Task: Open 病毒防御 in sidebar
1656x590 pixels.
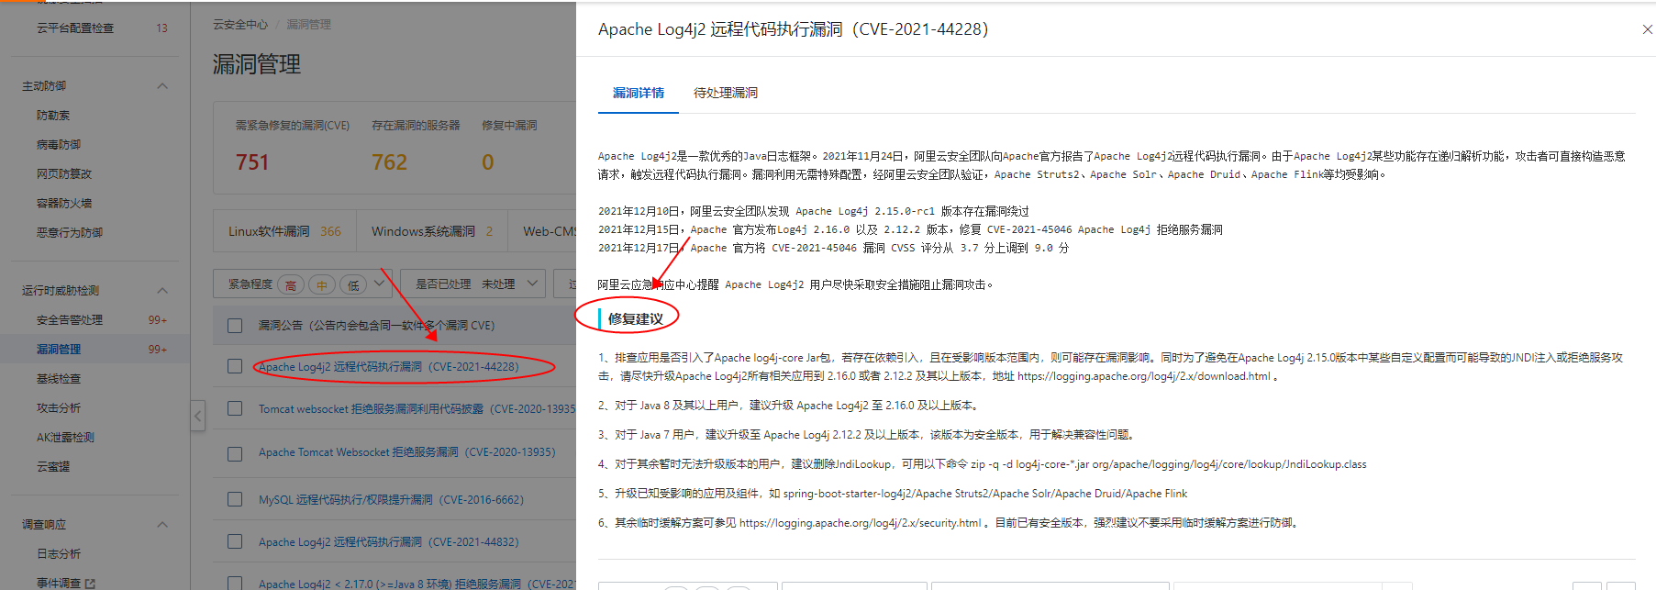Action: [59, 145]
